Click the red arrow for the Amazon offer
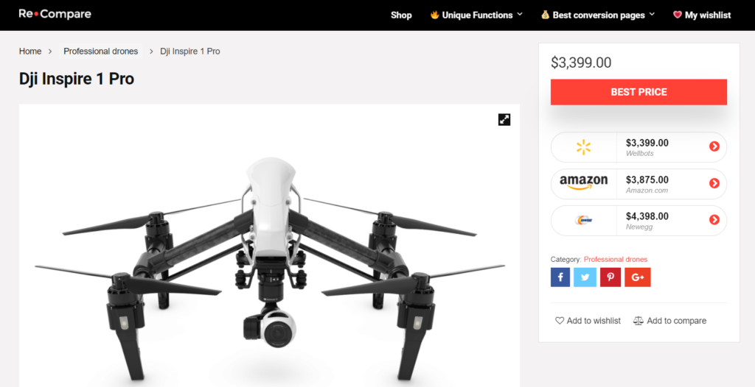This screenshot has height=387, width=755. coord(714,183)
